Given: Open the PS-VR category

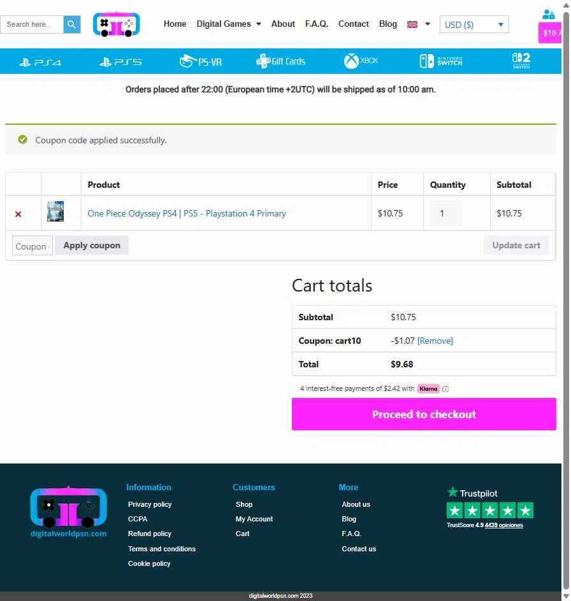Looking at the screenshot, I should [201, 61].
